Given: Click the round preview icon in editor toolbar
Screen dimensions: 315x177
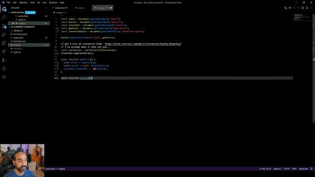Looking at the screenshot, I should tap(303, 8).
